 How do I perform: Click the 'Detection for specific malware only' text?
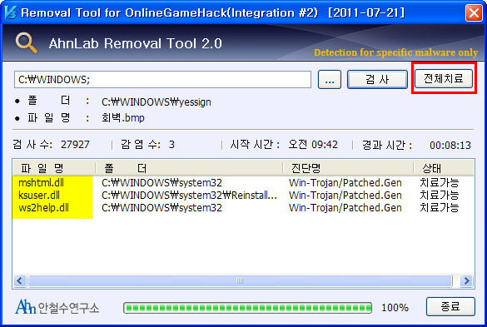(395, 52)
